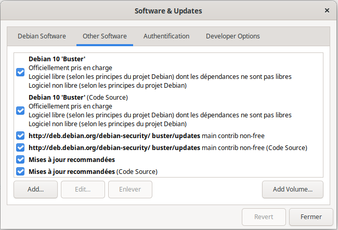
Task: Click the Enlever button
Action: click(x=130, y=190)
